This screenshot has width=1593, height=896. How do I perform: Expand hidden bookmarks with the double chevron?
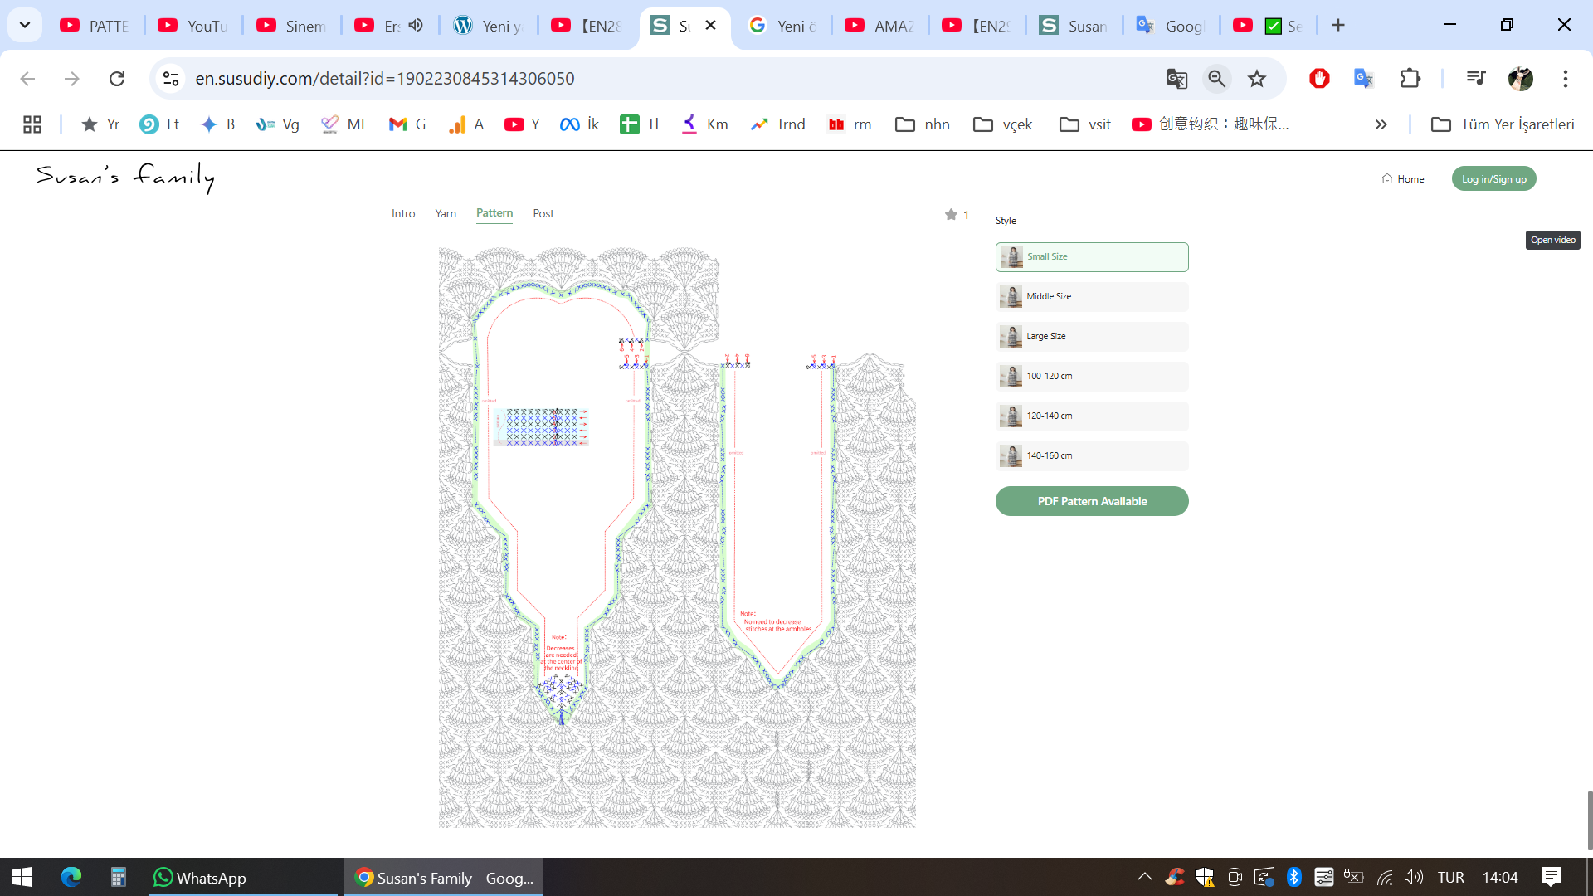tap(1381, 124)
